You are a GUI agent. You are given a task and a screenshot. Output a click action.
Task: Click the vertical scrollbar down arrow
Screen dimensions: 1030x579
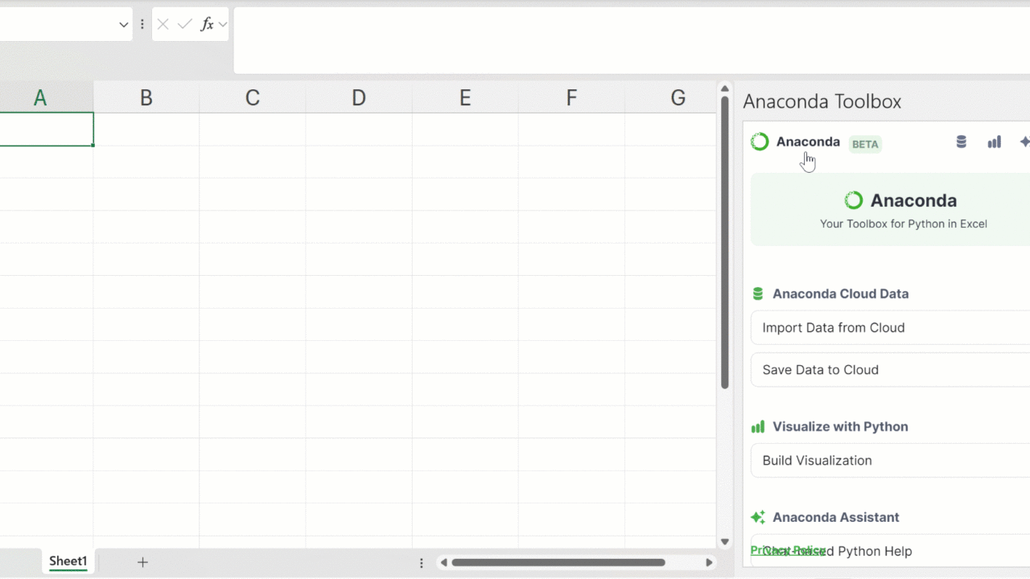click(724, 542)
